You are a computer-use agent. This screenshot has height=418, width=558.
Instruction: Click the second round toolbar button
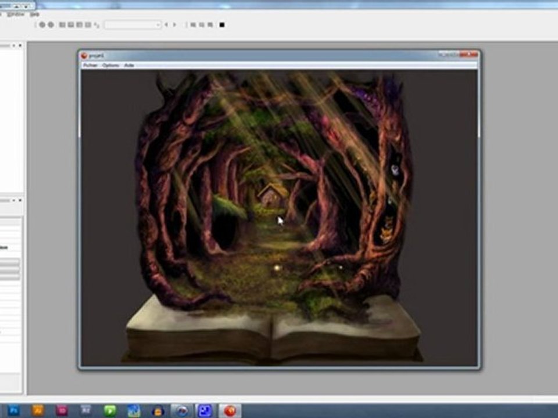click(x=51, y=24)
